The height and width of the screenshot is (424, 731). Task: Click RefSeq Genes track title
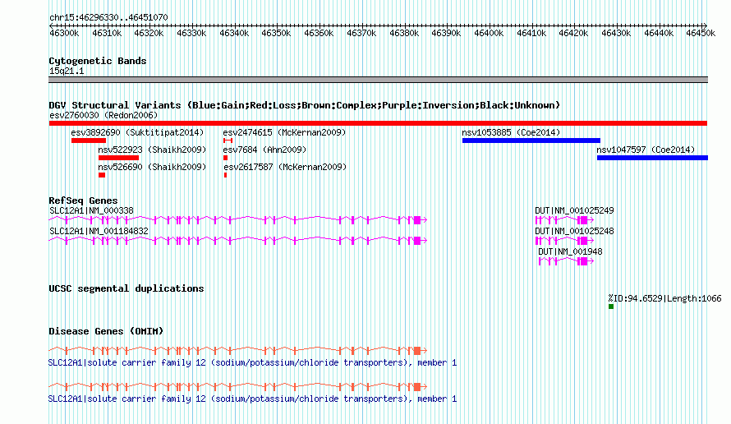click(x=84, y=200)
